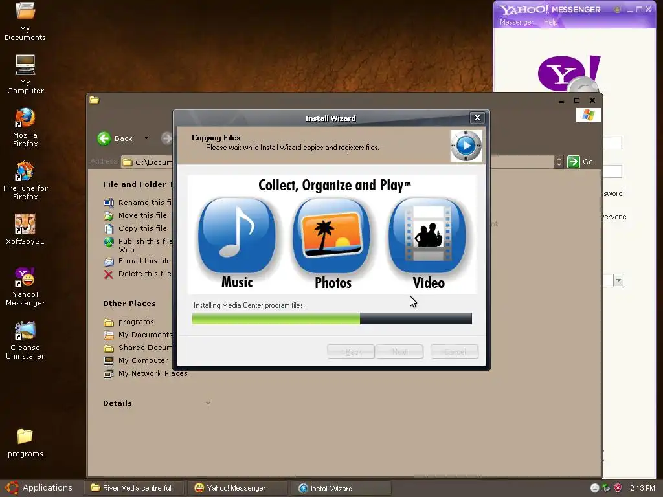This screenshot has width=663, height=497.
Task: Open My Documents link under Other Places
Action: tap(145, 335)
